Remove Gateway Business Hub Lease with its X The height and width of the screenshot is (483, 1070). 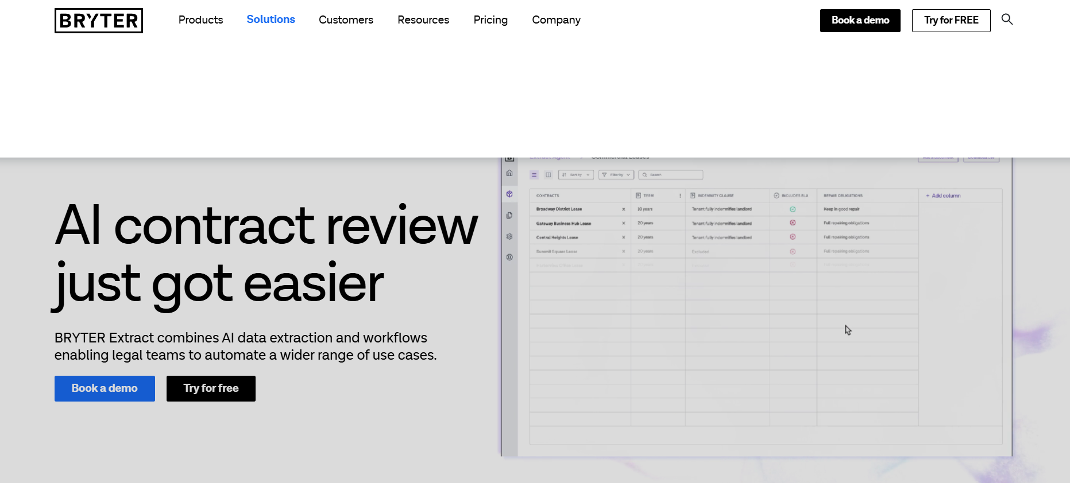[624, 223]
